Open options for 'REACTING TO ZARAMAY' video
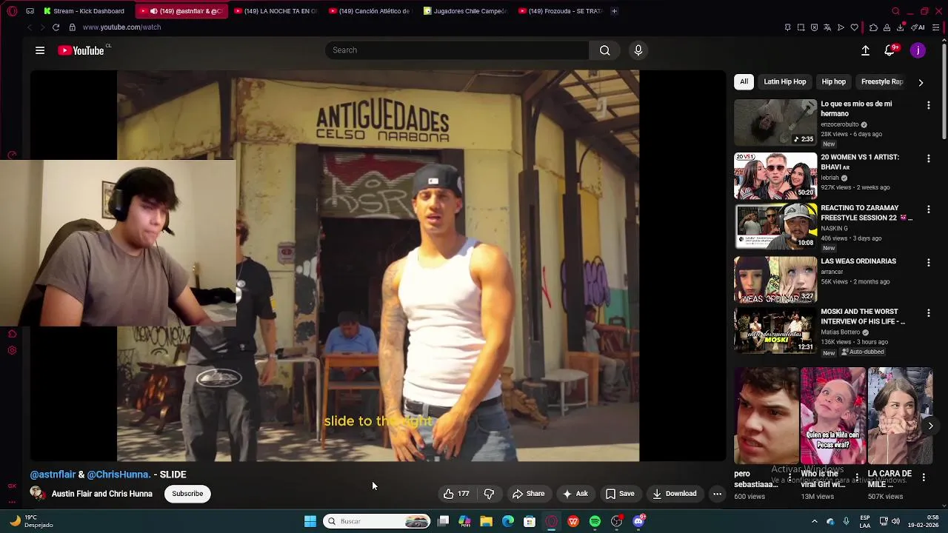948x533 pixels. 929,210
